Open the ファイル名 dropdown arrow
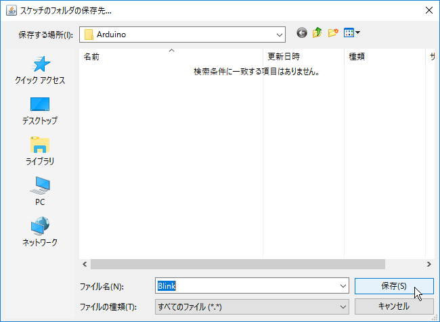Screen dimensions: 440x322 coord(343,286)
